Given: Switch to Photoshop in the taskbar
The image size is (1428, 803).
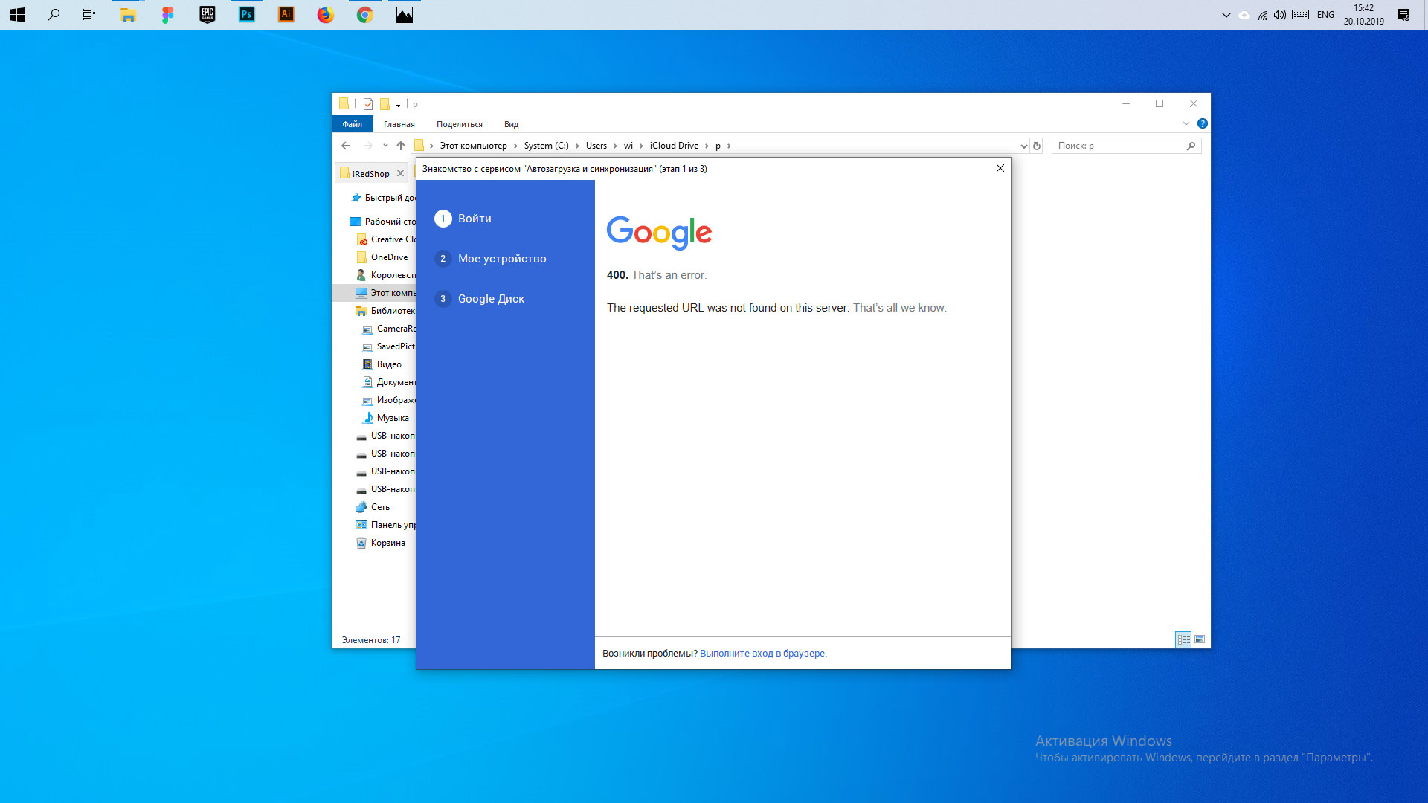Looking at the screenshot, I should click(x=246, y=15).
